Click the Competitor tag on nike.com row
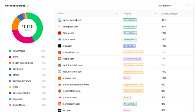 129,46
